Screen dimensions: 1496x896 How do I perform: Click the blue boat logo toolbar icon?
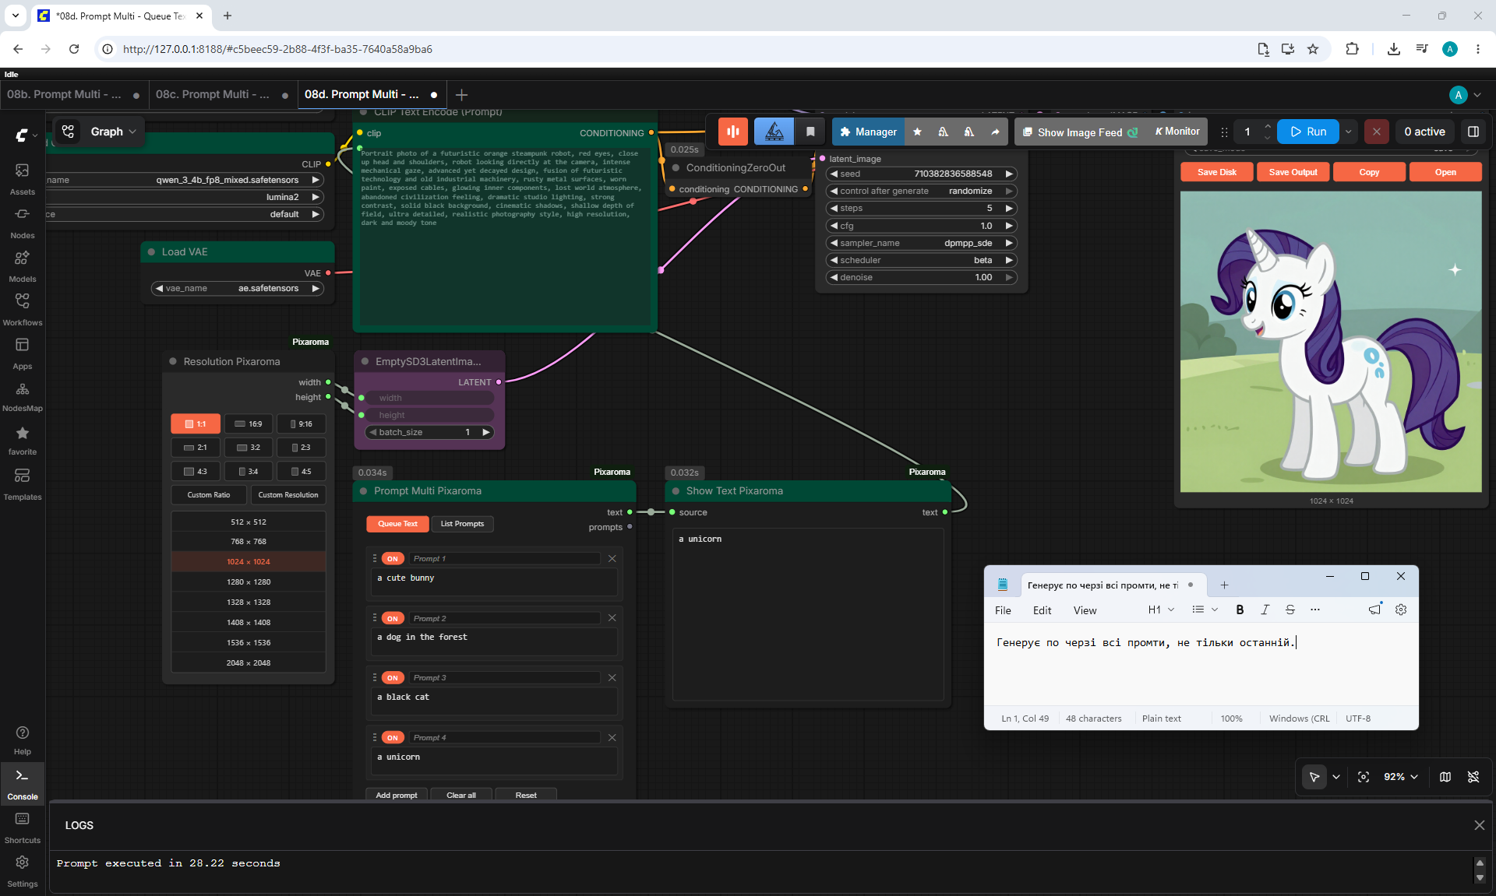[x=774, y=132]
